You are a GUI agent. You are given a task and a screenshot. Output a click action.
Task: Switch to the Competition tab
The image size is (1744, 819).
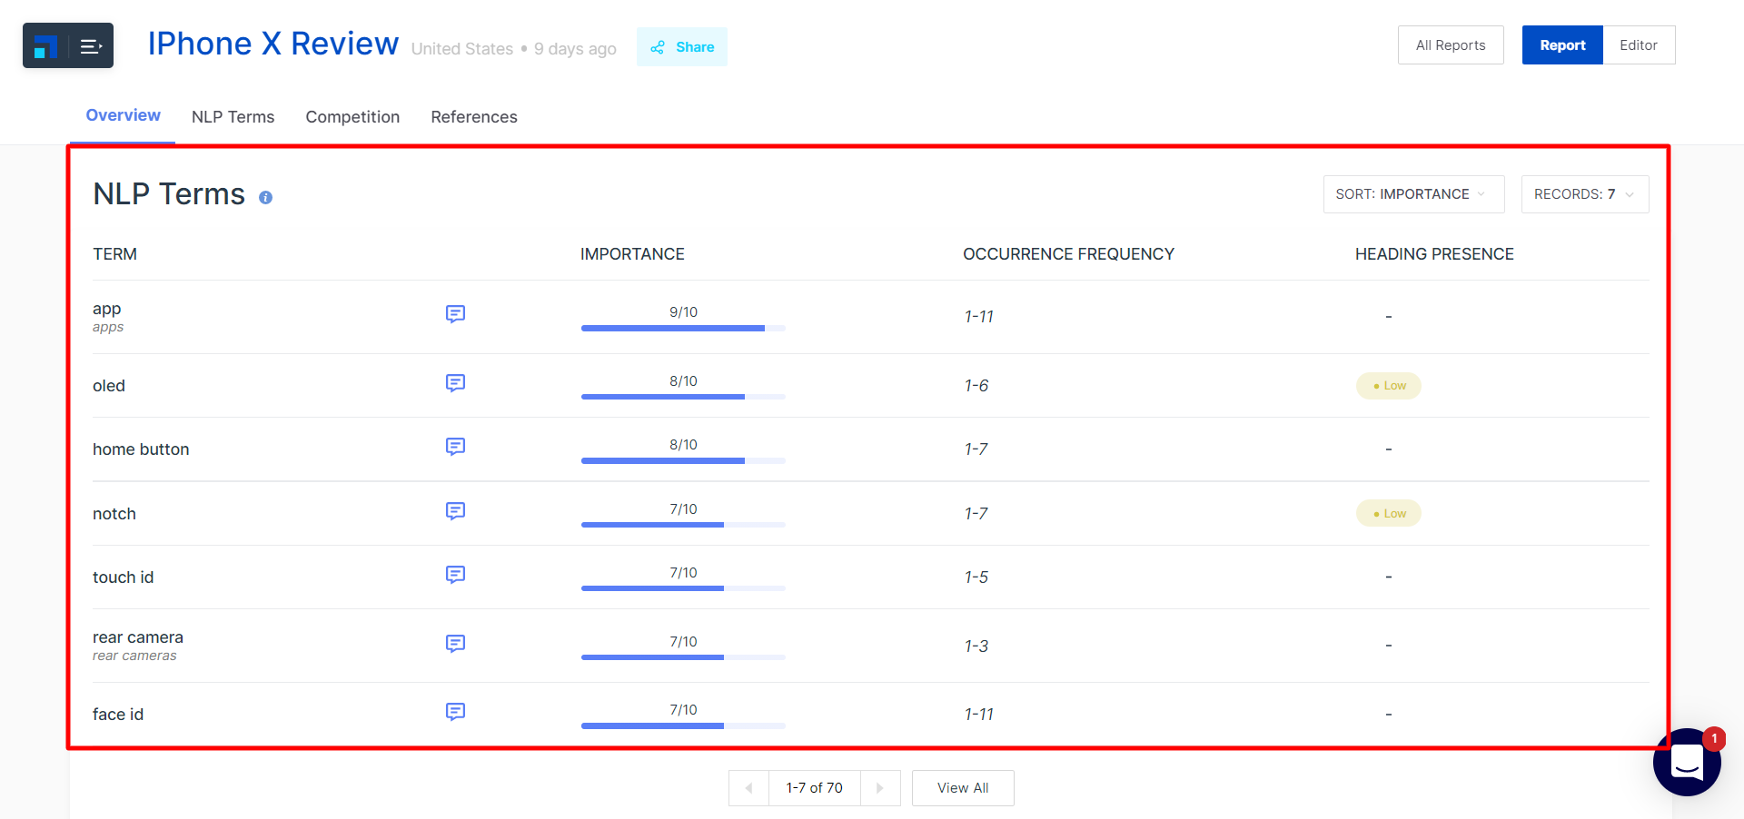coord(352,117)
